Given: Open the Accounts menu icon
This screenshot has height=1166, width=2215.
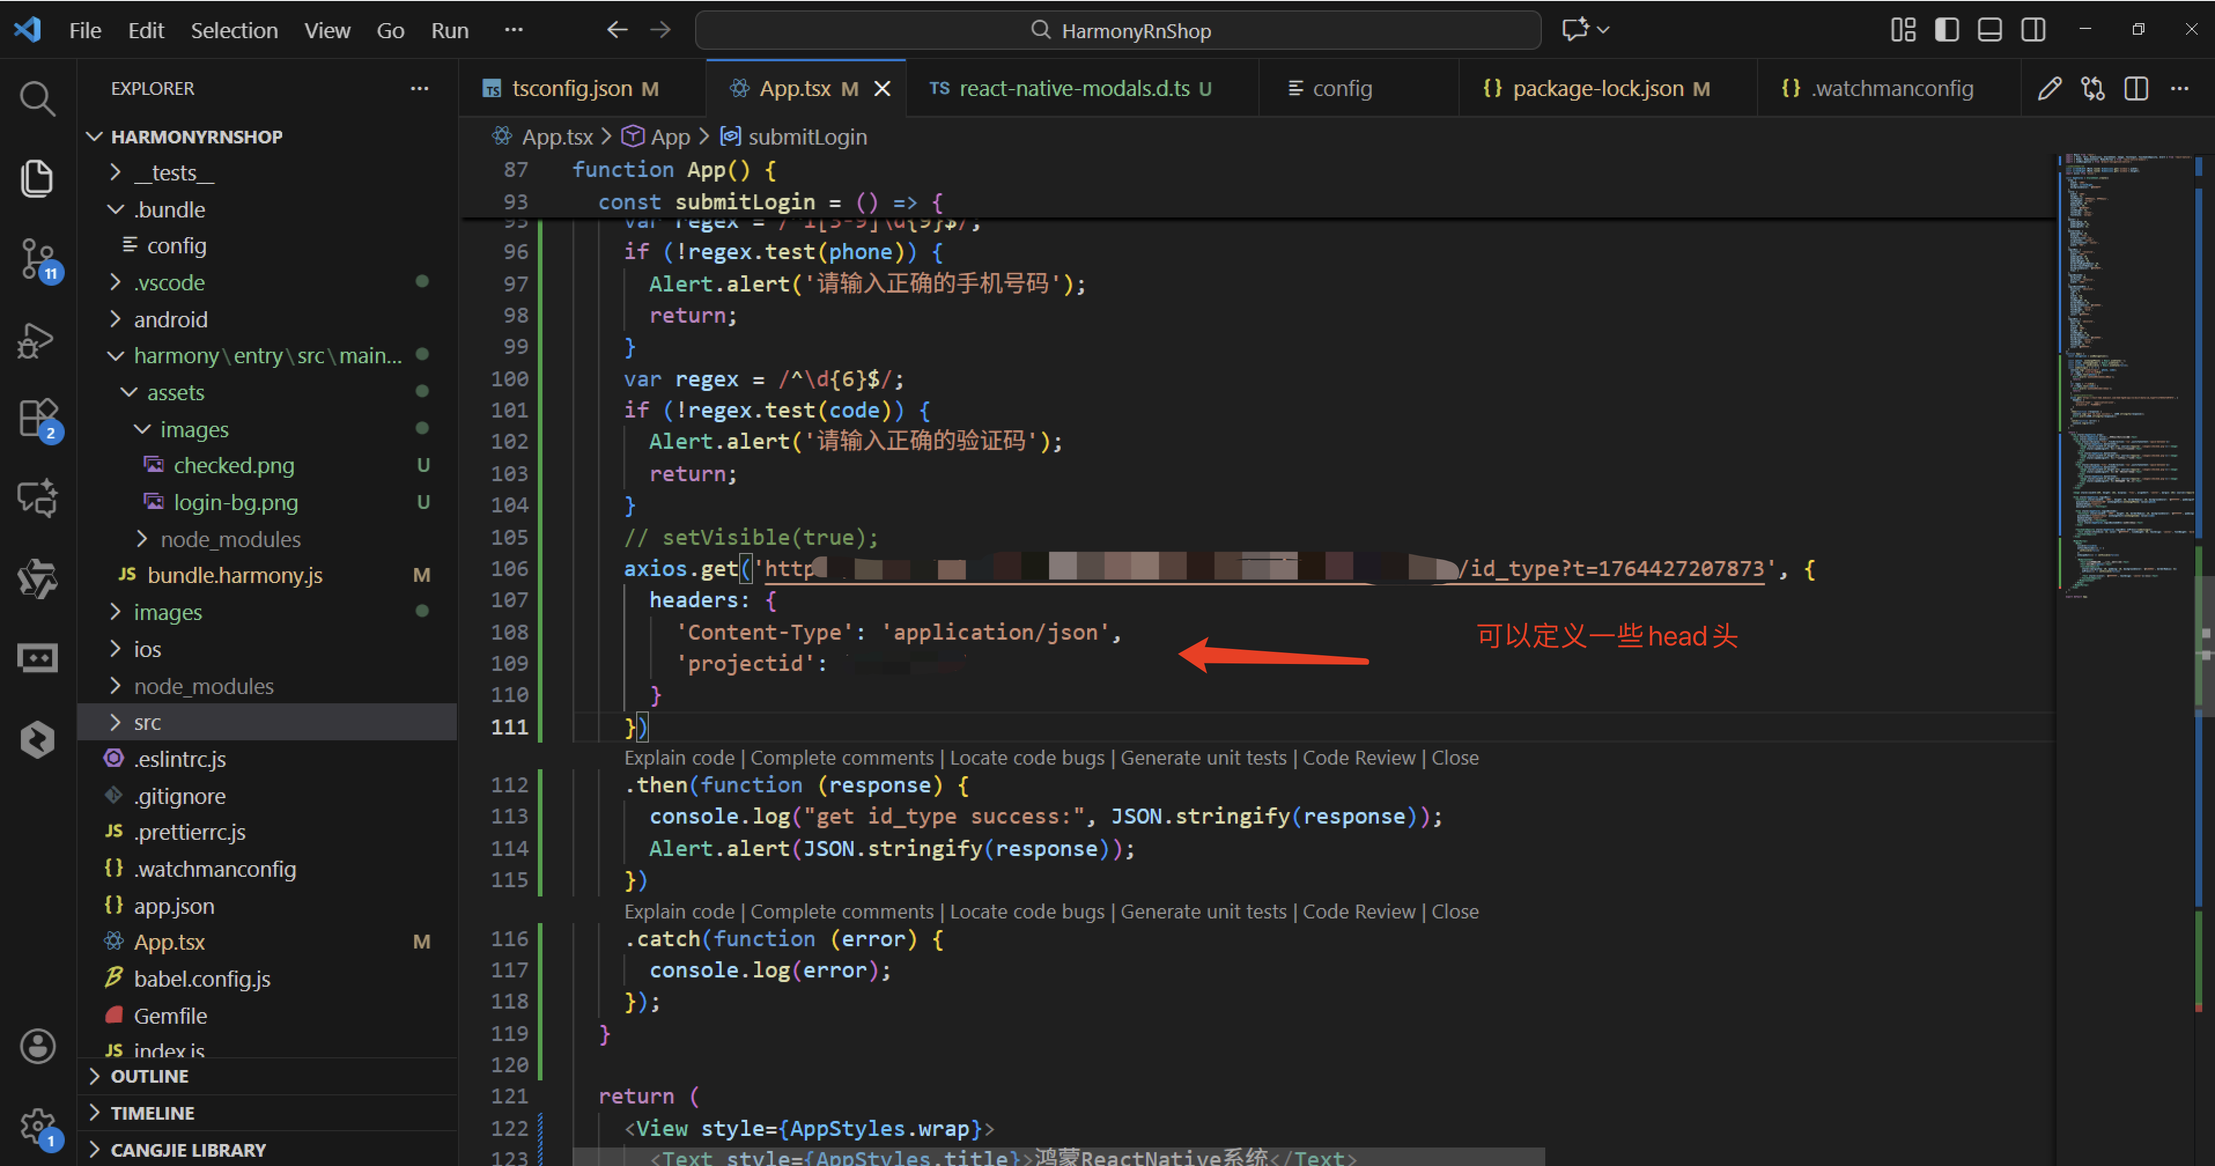Looking at the screenshot, I should 37,1046.
